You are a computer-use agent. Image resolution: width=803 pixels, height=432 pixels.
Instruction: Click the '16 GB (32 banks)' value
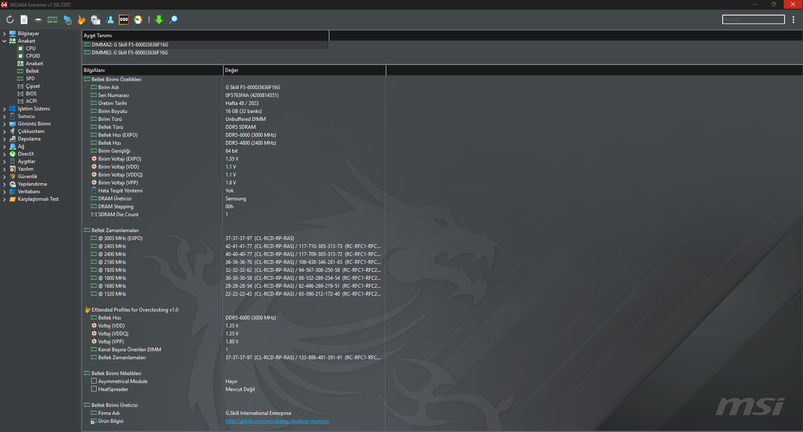coord(244,111)
